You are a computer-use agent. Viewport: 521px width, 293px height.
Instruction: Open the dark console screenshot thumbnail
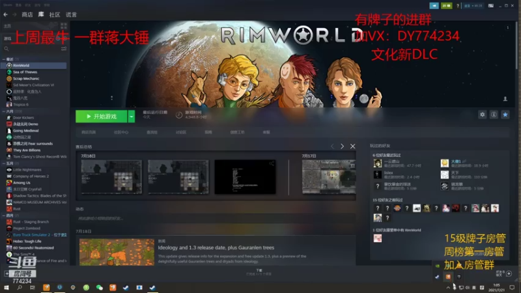coord(245,176)
